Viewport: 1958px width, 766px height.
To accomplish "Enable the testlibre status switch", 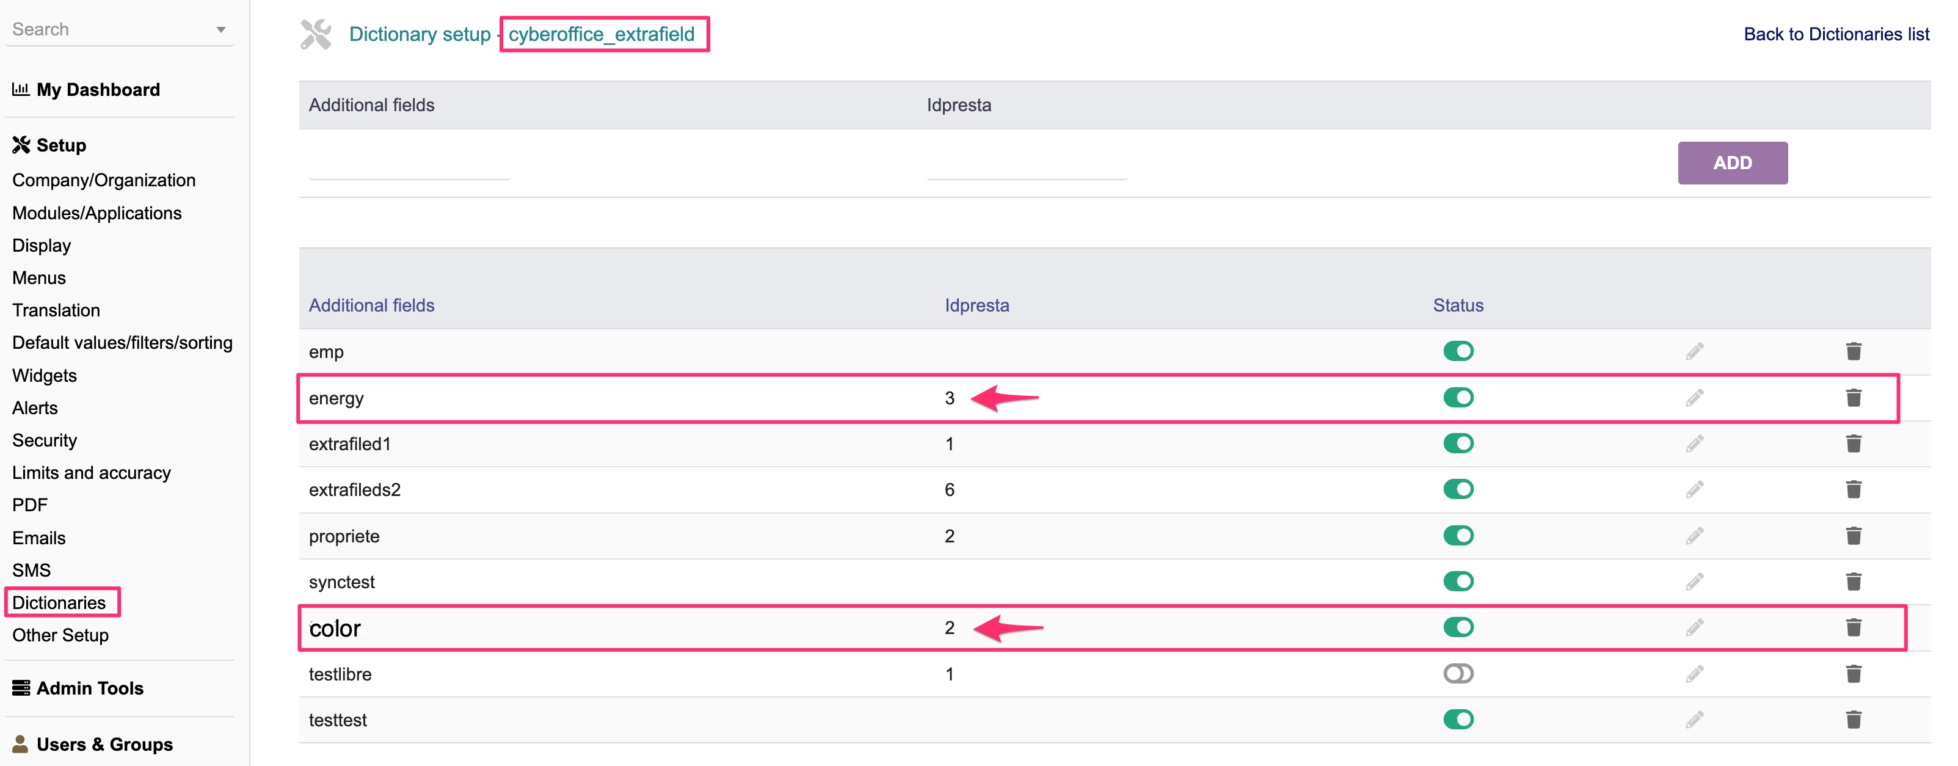I will point(1458,673).
